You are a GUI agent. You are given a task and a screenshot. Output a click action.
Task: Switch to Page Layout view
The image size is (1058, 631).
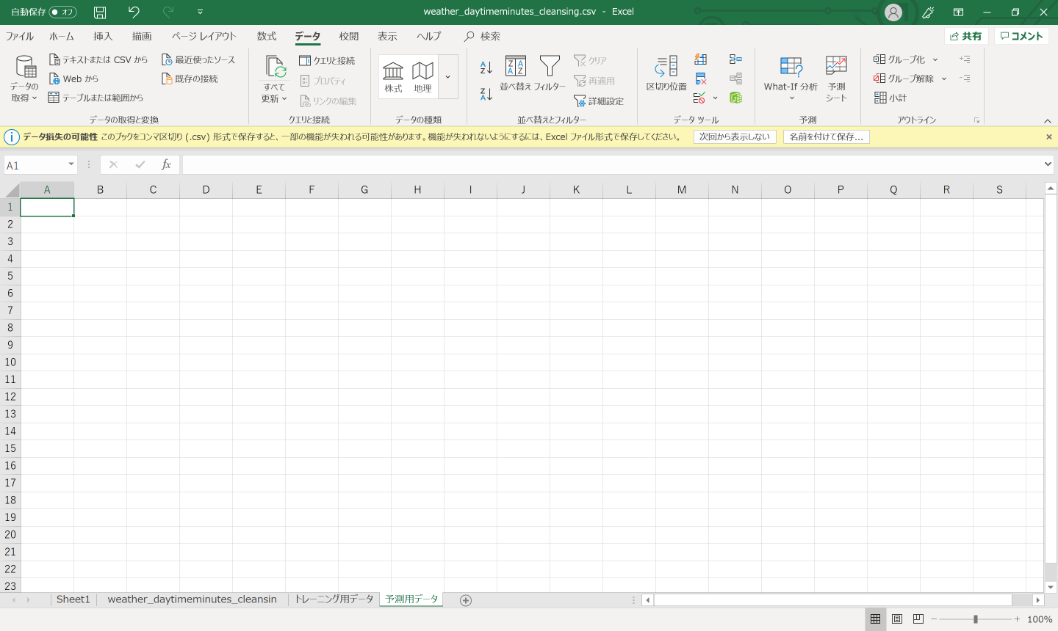pyautogui.click(x=897, y=619)
